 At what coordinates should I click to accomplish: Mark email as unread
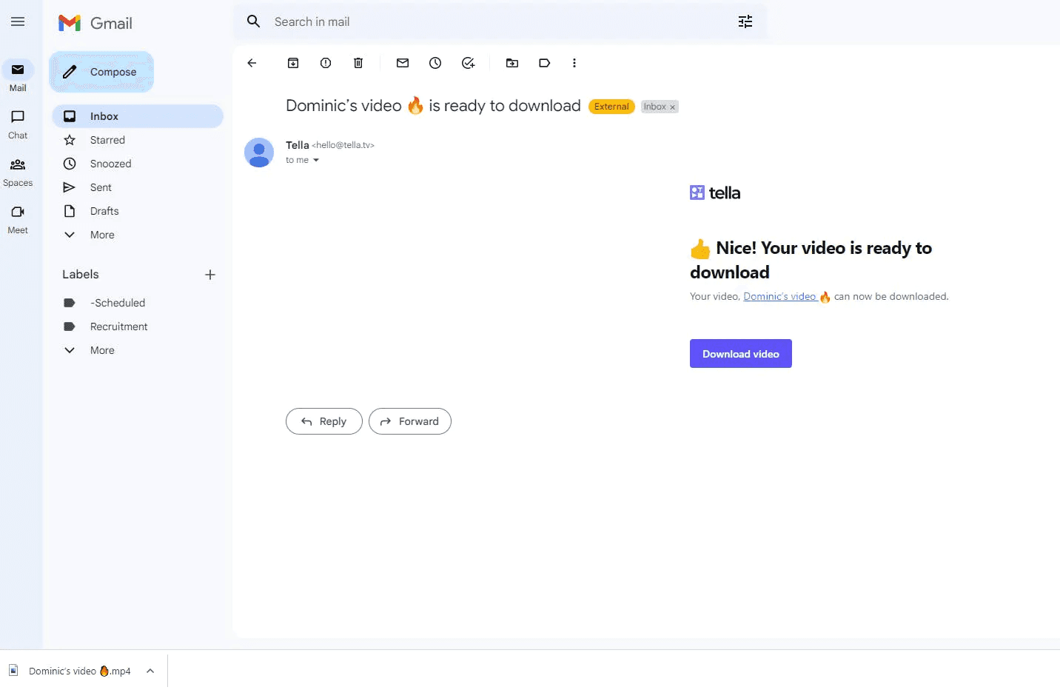pos(403,63)
